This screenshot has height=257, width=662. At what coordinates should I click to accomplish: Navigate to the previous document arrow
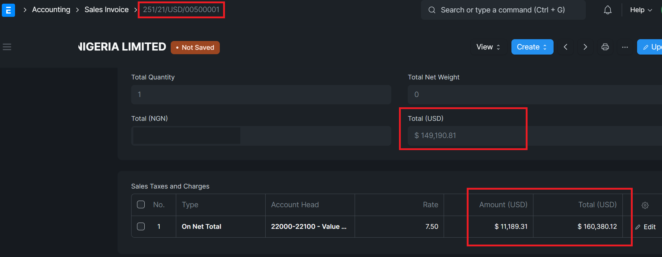tap(565, 47)
